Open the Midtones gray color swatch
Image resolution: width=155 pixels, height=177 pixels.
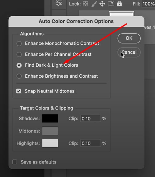click(50, 131)
